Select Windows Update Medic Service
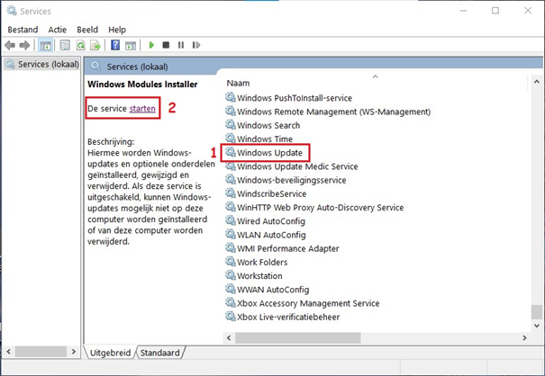Viewport: 545px width, 376px height. [x=292, y=166]
